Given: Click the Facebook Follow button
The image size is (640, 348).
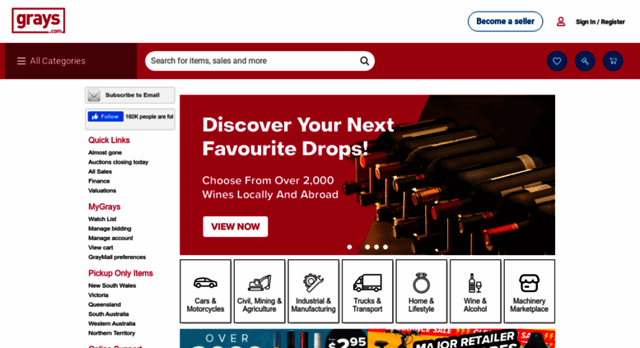Looking at the screenshot, I should click(105, 117).
